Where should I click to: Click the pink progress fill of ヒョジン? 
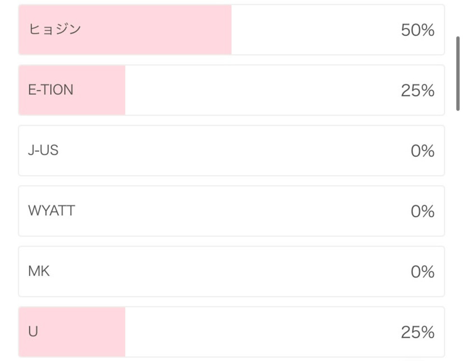click(x=125, y=29)
